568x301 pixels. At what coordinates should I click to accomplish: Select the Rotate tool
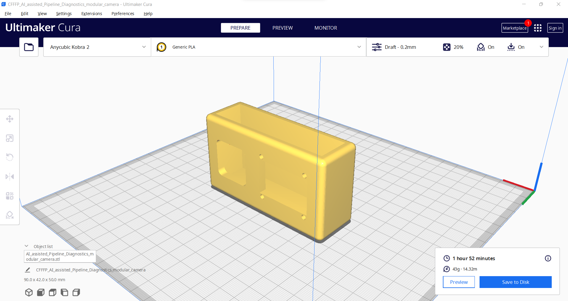coord(10,157)
